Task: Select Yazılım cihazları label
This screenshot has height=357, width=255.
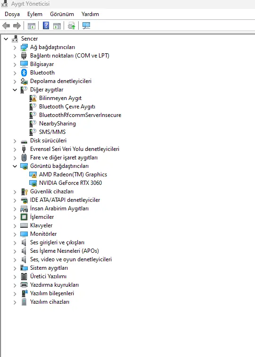Action: click(x=49, y=302)
